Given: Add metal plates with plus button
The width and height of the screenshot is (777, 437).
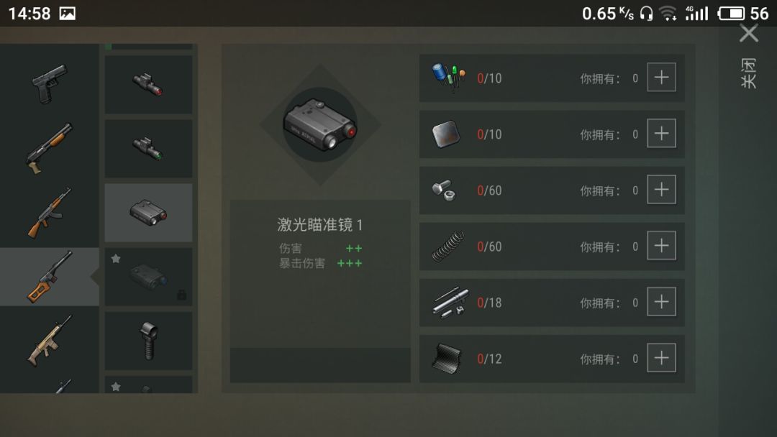Looking at the screenshot, I should [661, 133].
